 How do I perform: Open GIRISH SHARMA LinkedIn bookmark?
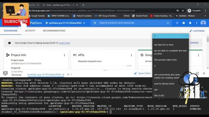pyautogui.click(x=59, y=16)
